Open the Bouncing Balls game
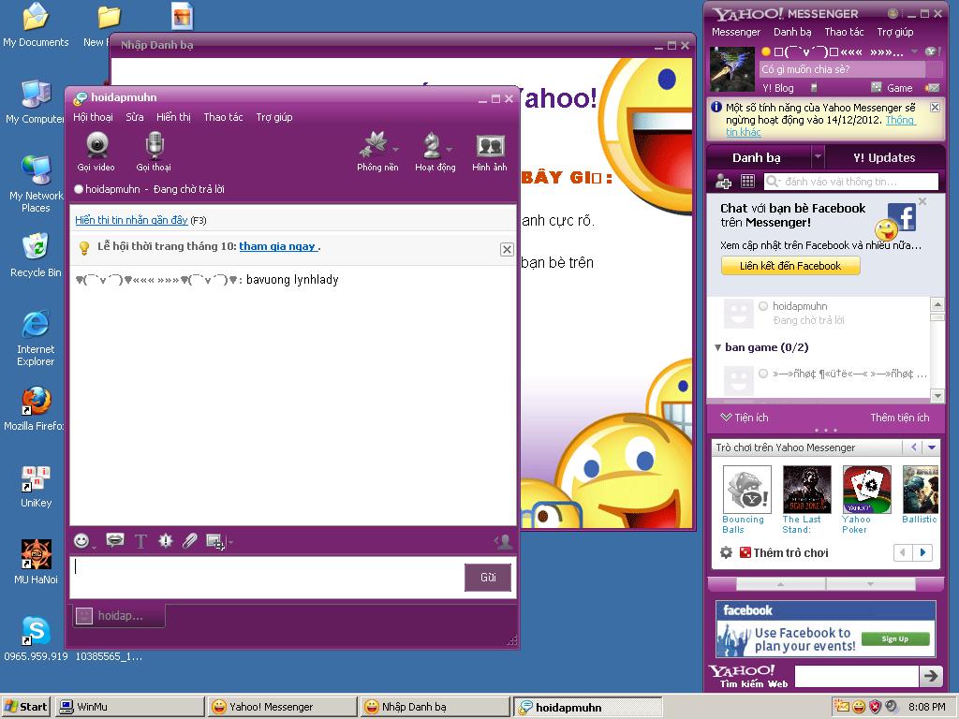The image size is (959, 719). click(746, 490)
